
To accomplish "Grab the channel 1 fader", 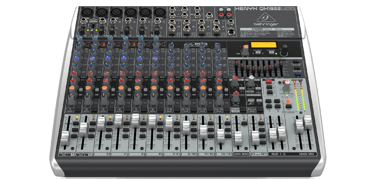I will coord(65,138).
